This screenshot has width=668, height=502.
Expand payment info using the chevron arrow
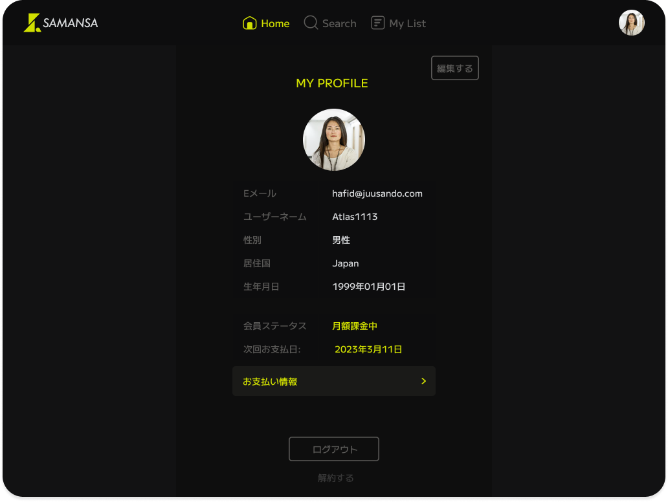coord(423,381)
